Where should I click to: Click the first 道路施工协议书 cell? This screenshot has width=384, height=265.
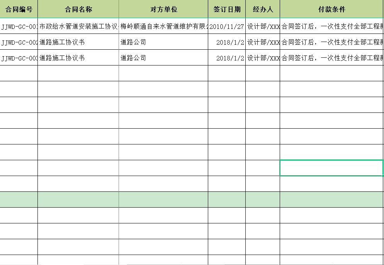point(77,42)
